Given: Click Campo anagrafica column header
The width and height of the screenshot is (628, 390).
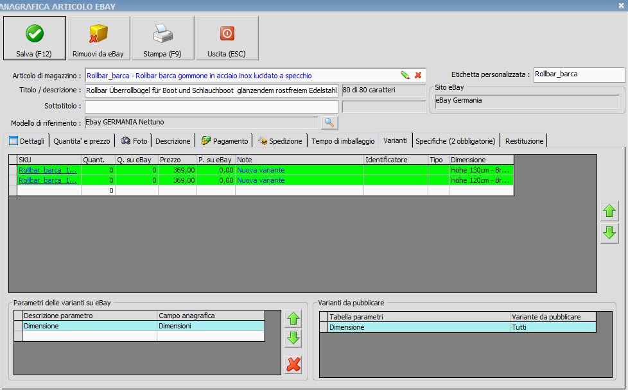Looking at the screenshot, I should click(211, 316).
